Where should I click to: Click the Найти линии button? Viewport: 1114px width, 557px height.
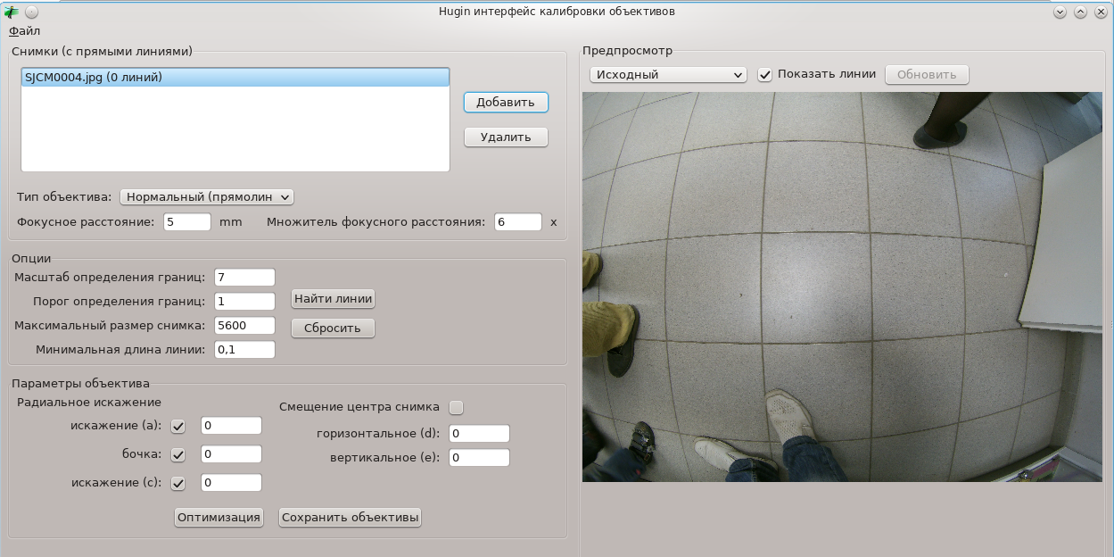coord(334,299)
